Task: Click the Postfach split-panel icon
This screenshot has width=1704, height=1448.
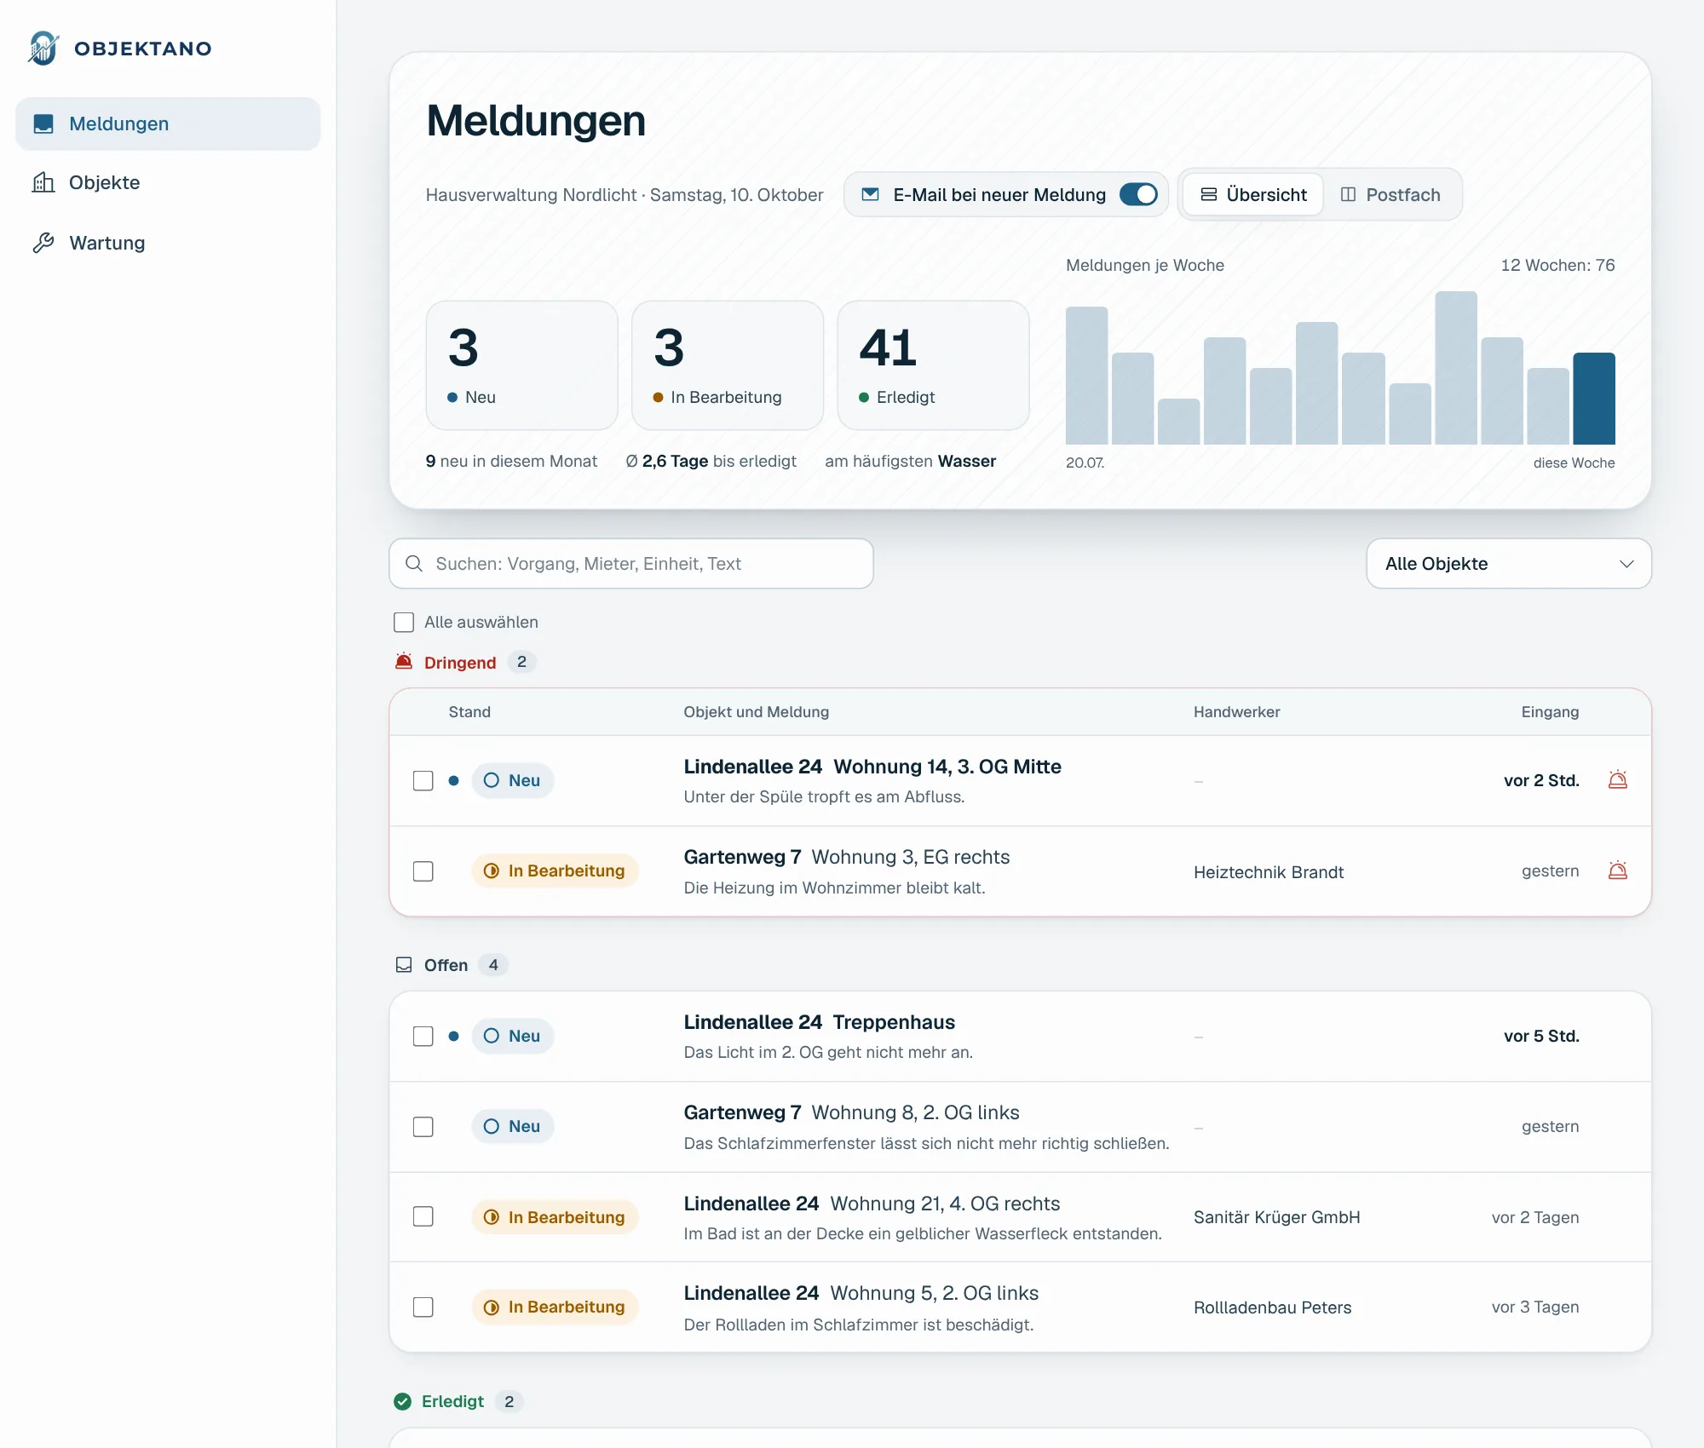Action: pyautogui.click(x=1348, y=194)
